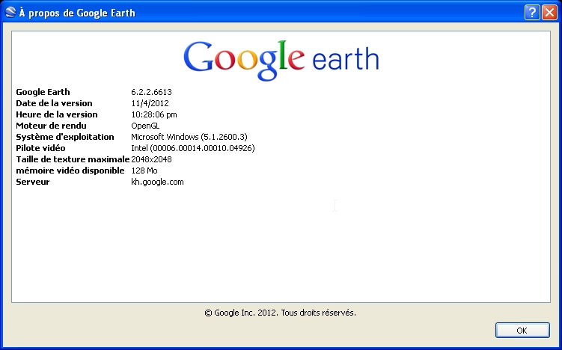Select the version date 11/4/2012

click(150, 103)
